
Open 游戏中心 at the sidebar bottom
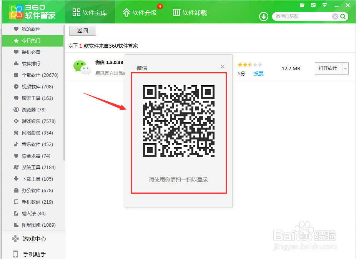tap(33, 239)
